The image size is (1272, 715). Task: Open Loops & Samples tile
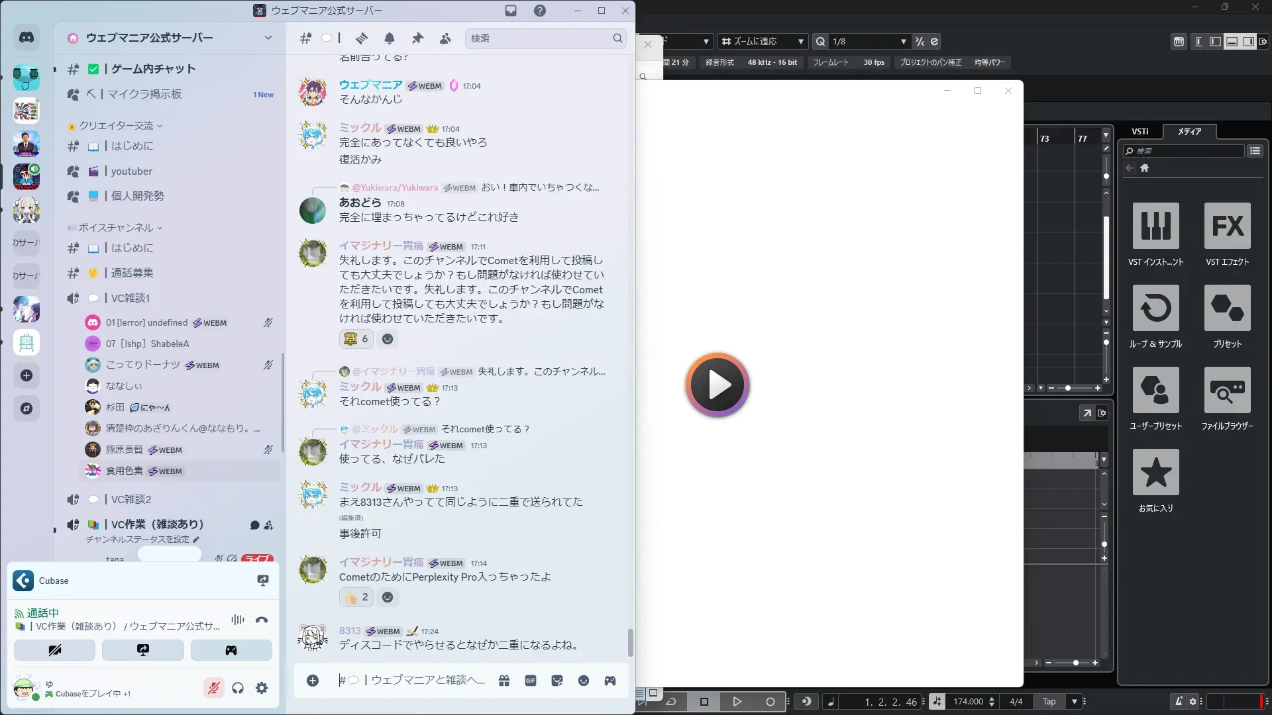(1155, 308)
